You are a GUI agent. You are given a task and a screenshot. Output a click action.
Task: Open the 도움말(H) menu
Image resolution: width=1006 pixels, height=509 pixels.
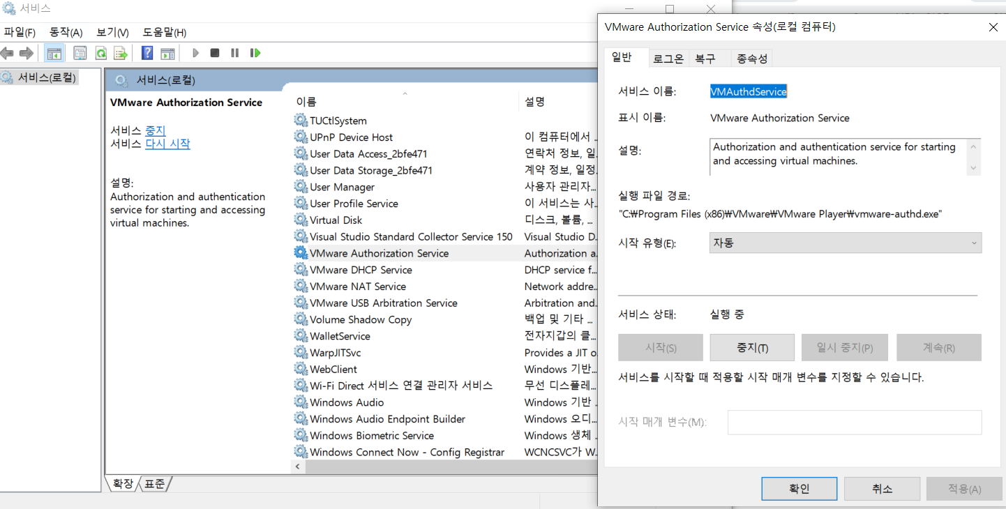165,32
